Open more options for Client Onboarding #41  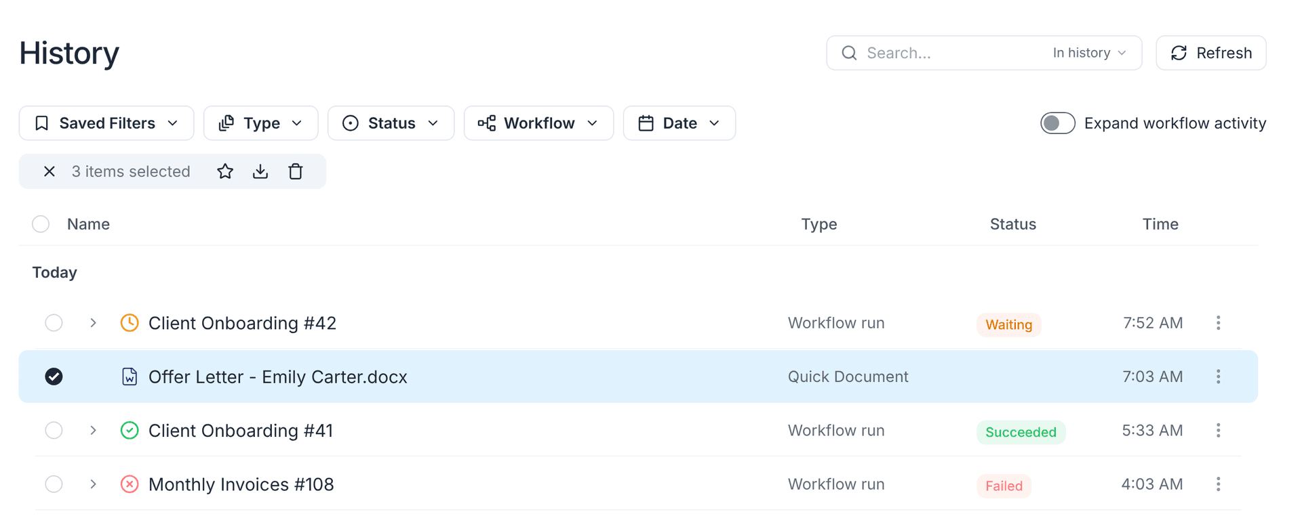click(x=1218, y=430)
